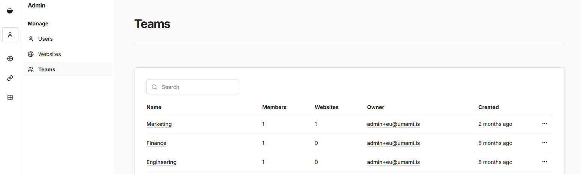Click owner email in Engineering row
The height and width of the screenshot is (174, 581).
click(393, 162)
